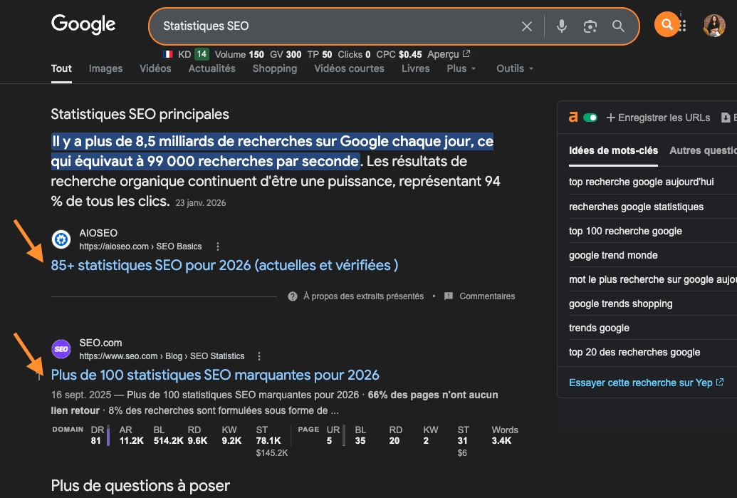737x498 pixels.
Task: Open the Aperçu external link icon
Action: (466, 54)
